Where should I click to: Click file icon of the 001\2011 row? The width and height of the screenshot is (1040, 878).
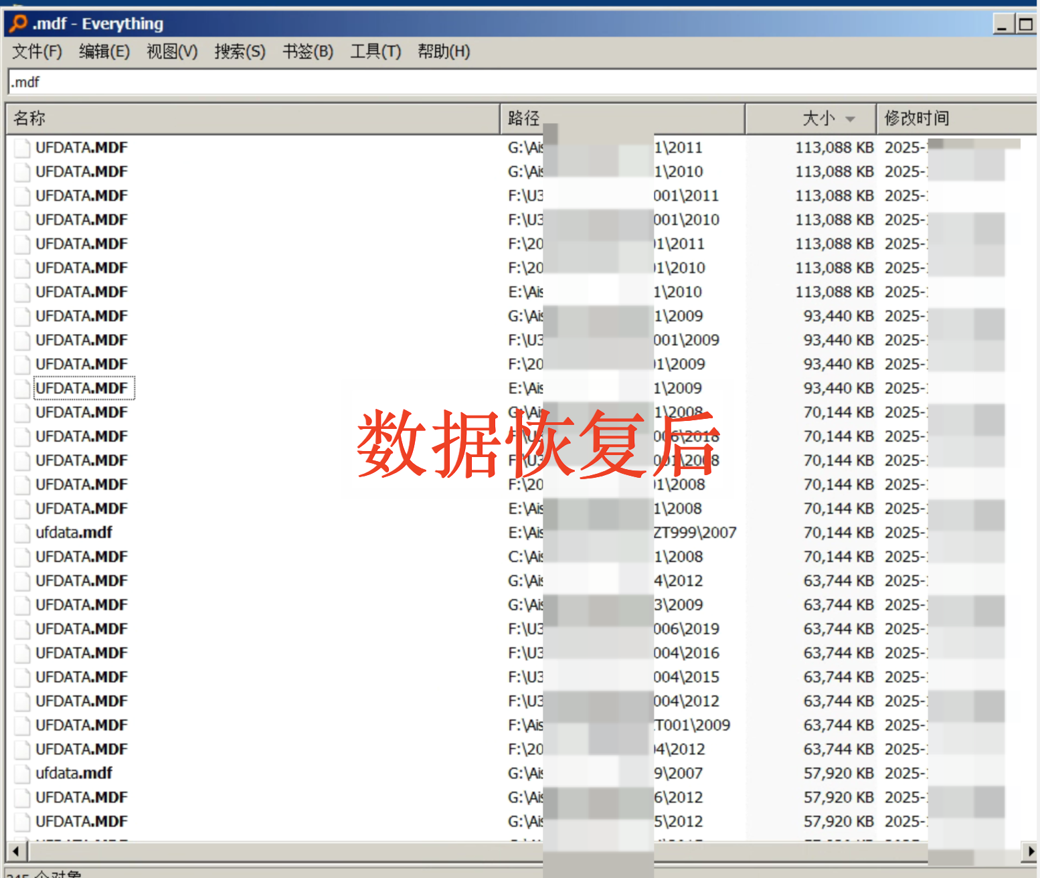pos(23,196)
